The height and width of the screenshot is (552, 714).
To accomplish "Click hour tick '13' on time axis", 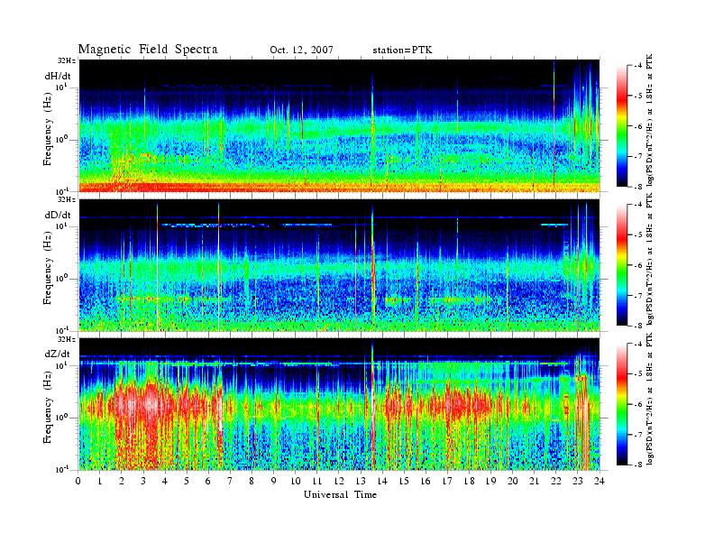I will [361, 482].
